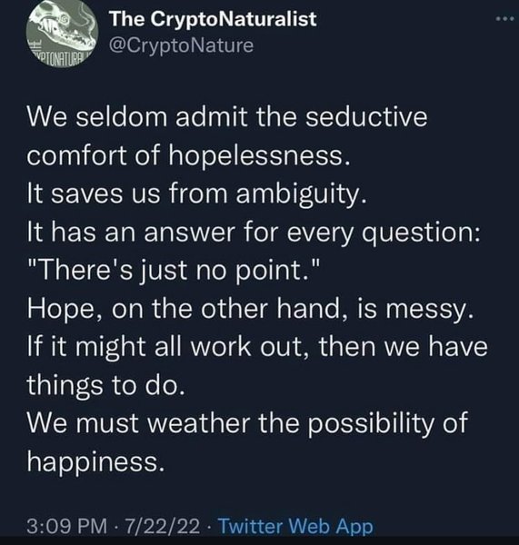
Task: Click the line "It saves us from ambiguity."
Action: tap(197, 194)
